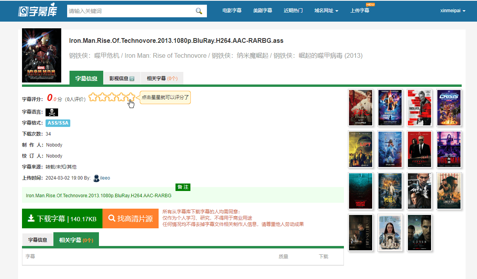Switch to the 影视信息 tab
Viewport: 477px width, 279px height.
pos(122,78)
